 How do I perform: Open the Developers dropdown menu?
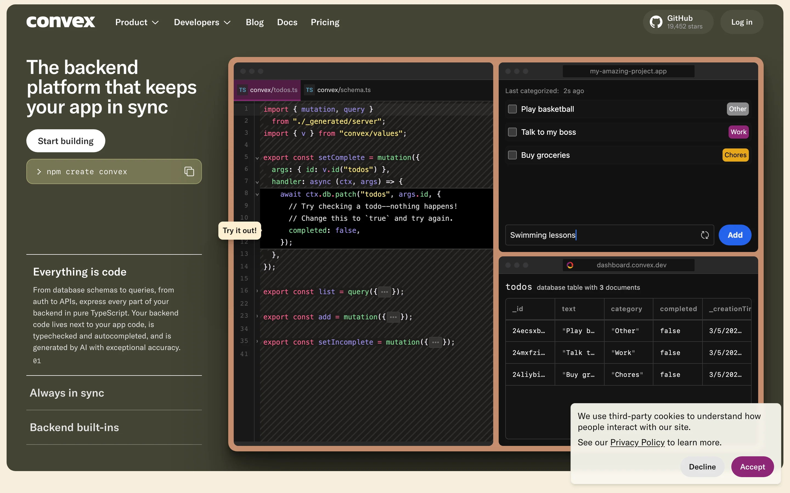pos(202,22)
